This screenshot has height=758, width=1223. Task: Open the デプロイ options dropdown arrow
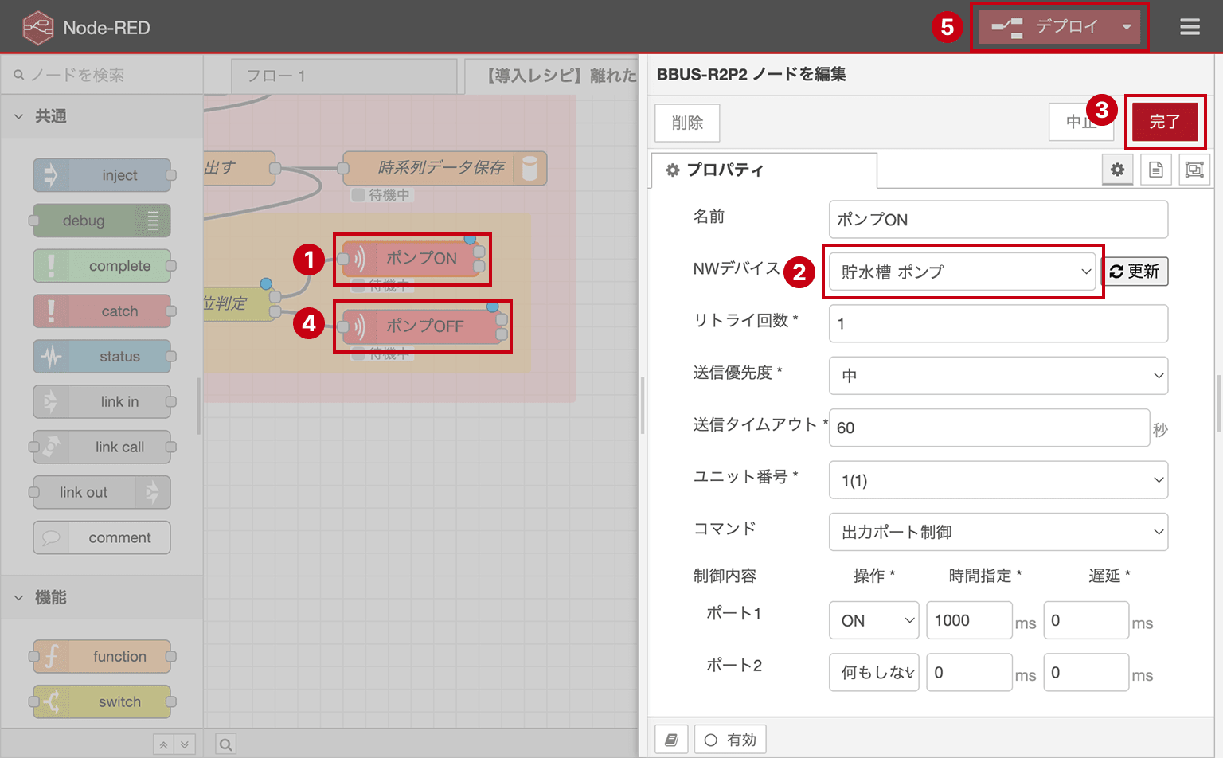[x=1126, y=27]
